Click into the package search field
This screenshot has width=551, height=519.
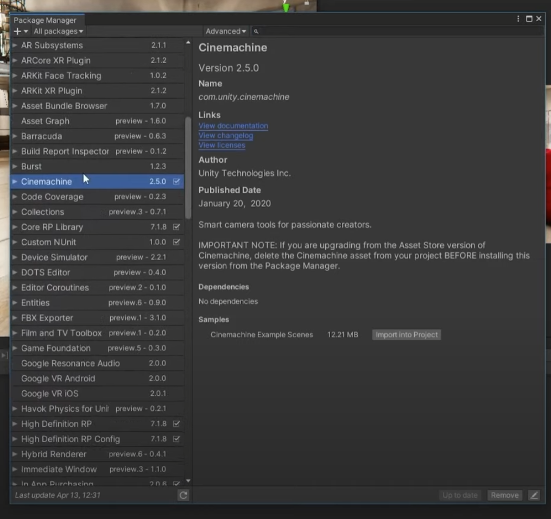point(399,31)
